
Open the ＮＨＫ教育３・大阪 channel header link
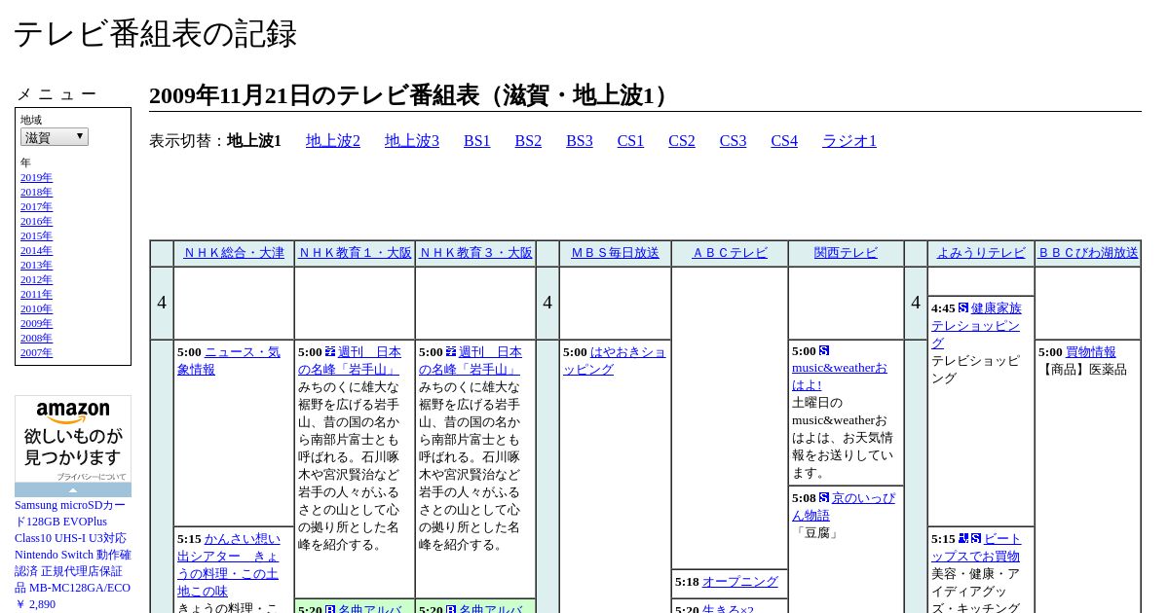click(x=475, y=253)
